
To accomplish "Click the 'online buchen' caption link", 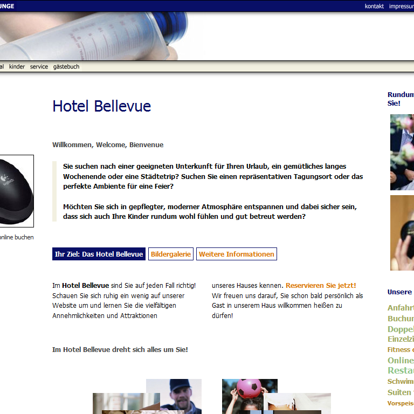I will tap(16, 237).
